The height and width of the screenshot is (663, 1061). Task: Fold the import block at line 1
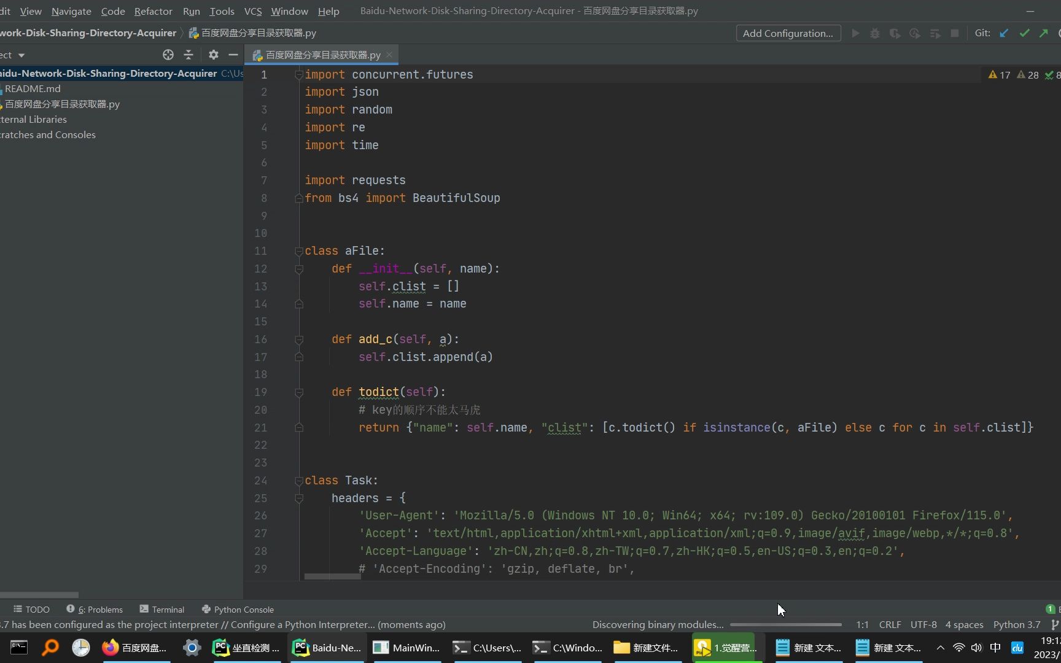click(x=299, y=75)
